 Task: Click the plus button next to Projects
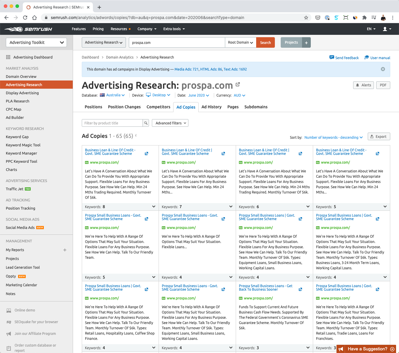[x=306, y=42]
